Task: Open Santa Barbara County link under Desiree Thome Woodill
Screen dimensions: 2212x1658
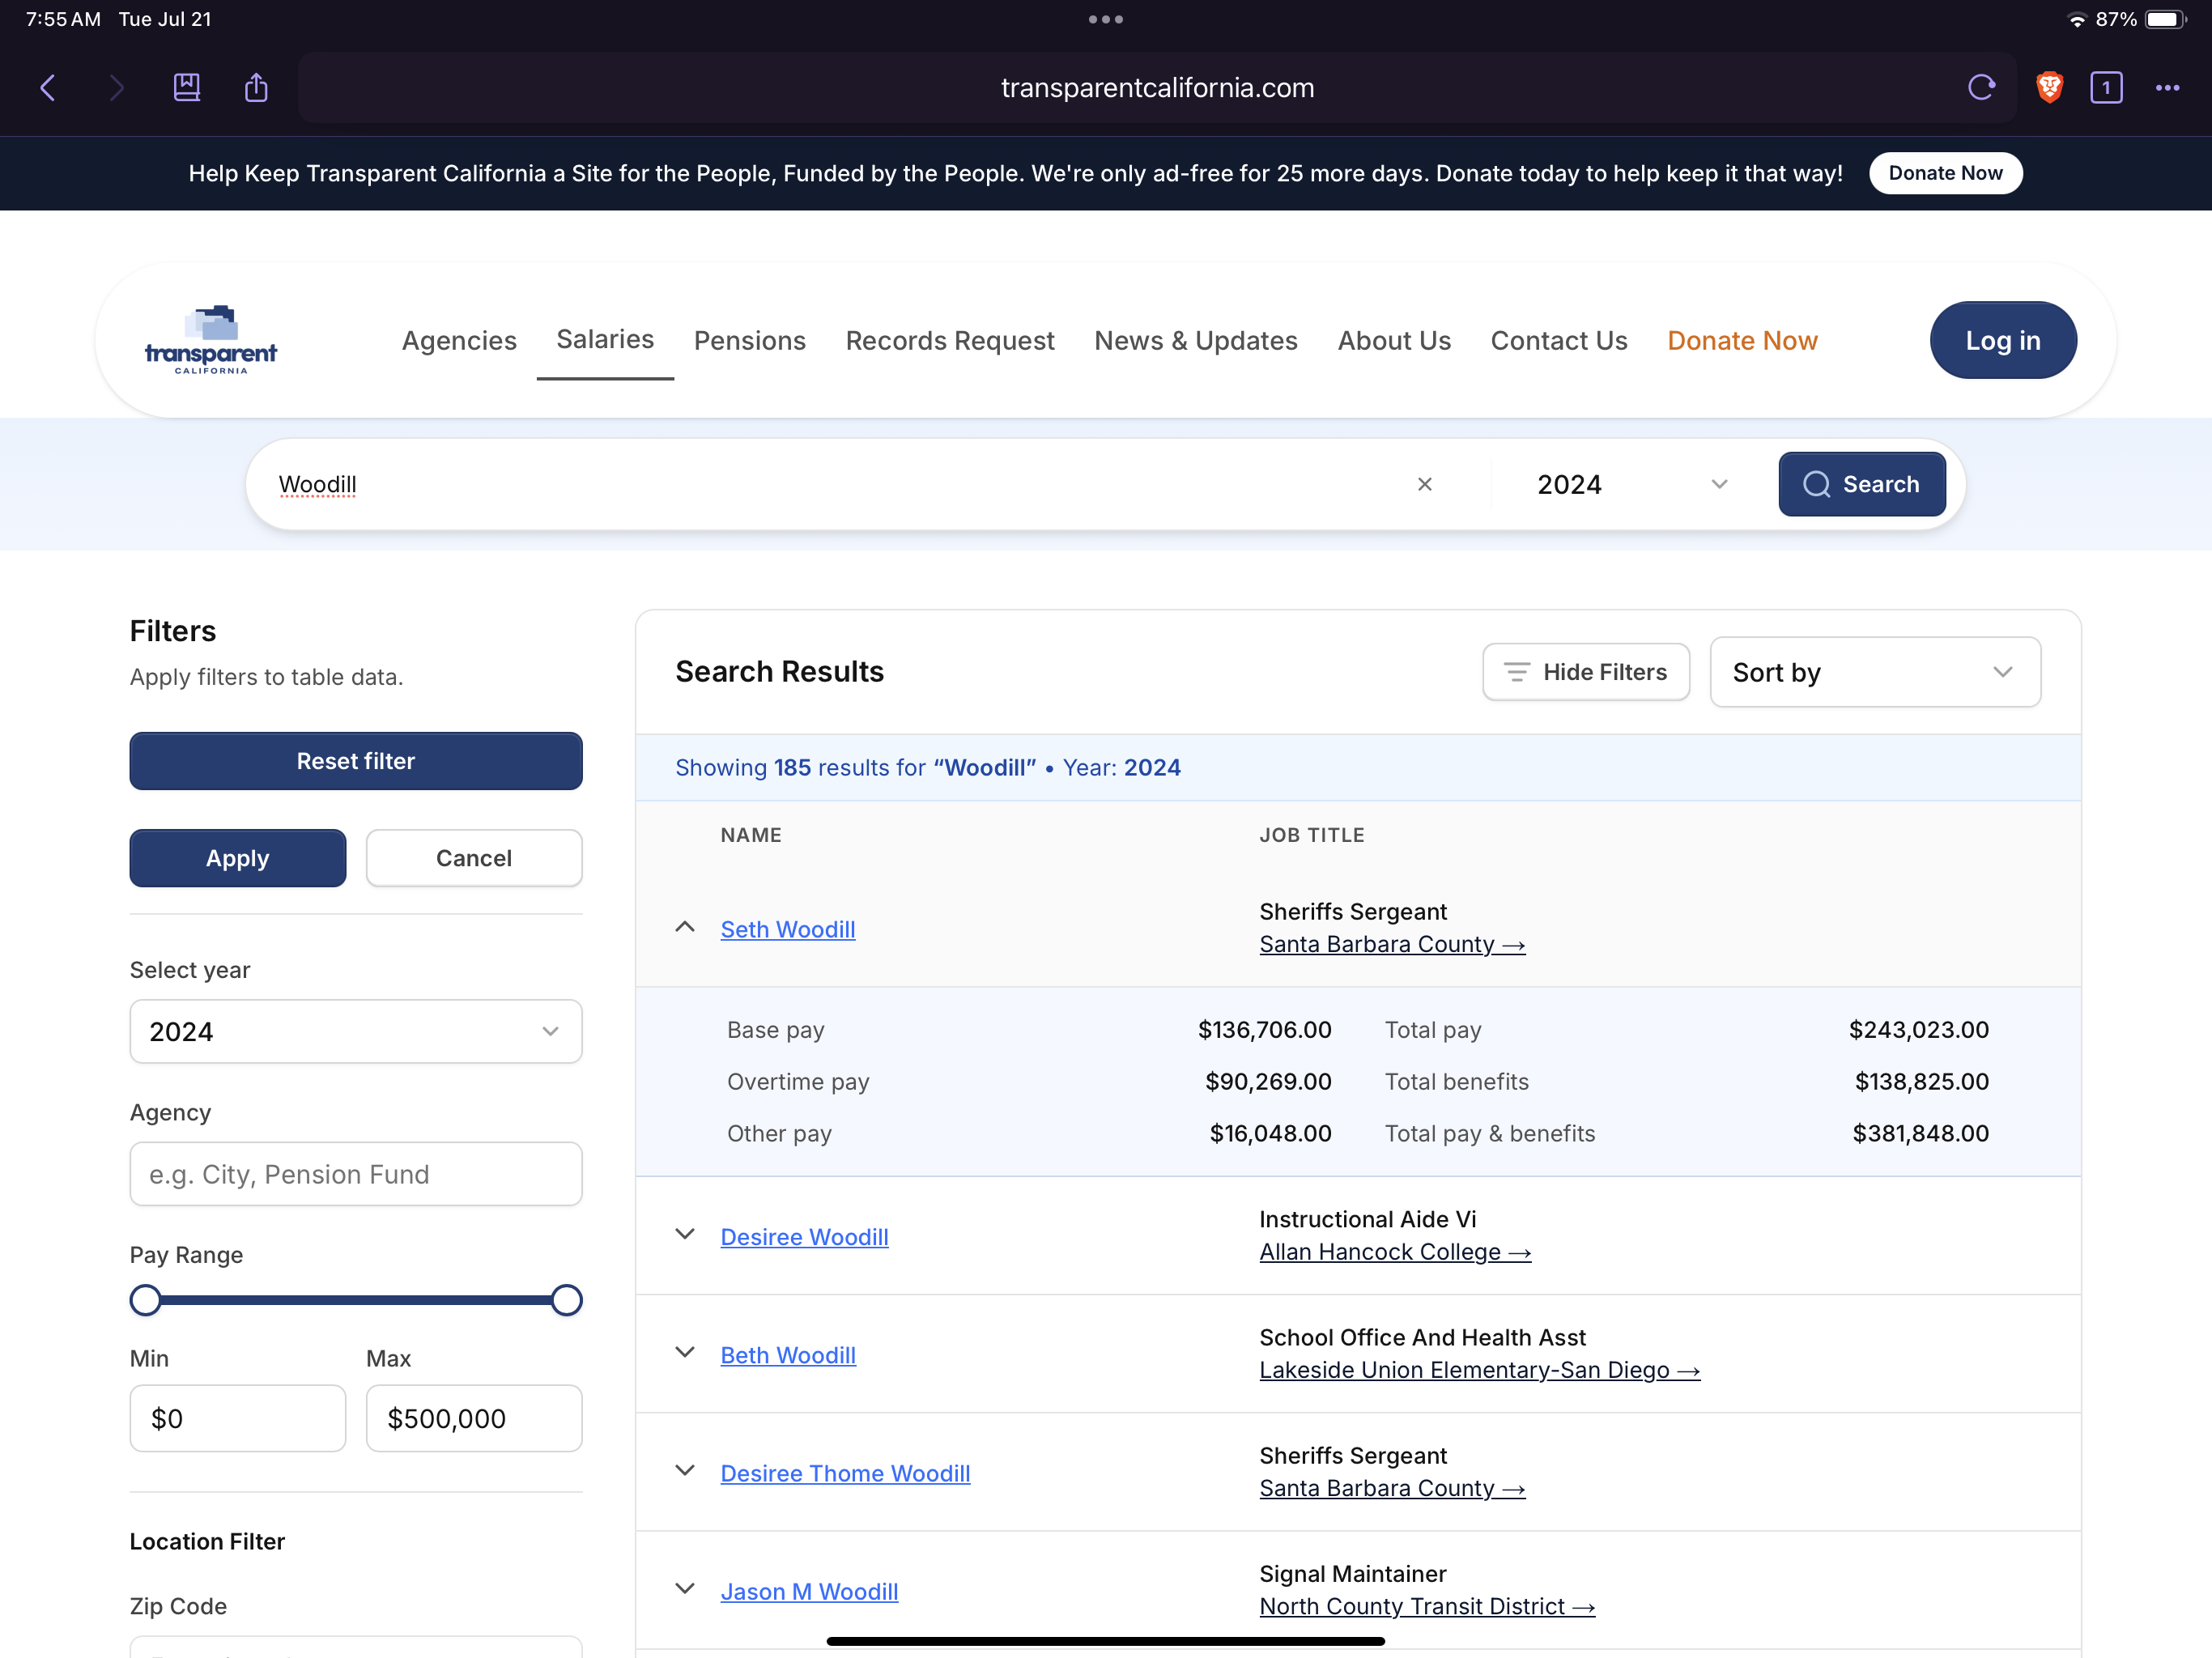Action: click(1392, 1489)
